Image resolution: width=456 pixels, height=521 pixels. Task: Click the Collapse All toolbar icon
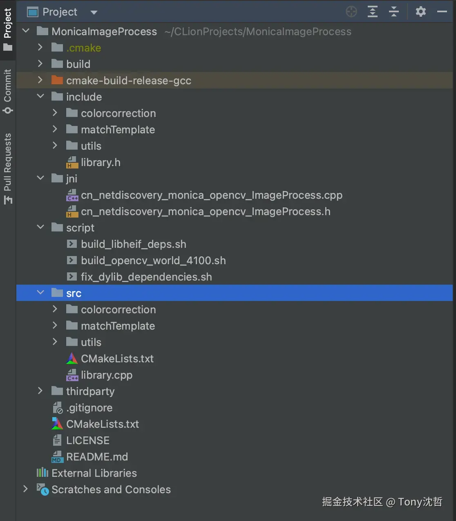tap(394, 12)
